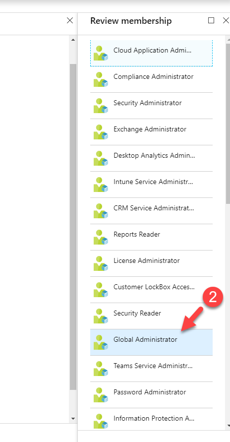The image size is (230, 442).
Task: Click the Security Administrator role icon
Action: [101, 106]
